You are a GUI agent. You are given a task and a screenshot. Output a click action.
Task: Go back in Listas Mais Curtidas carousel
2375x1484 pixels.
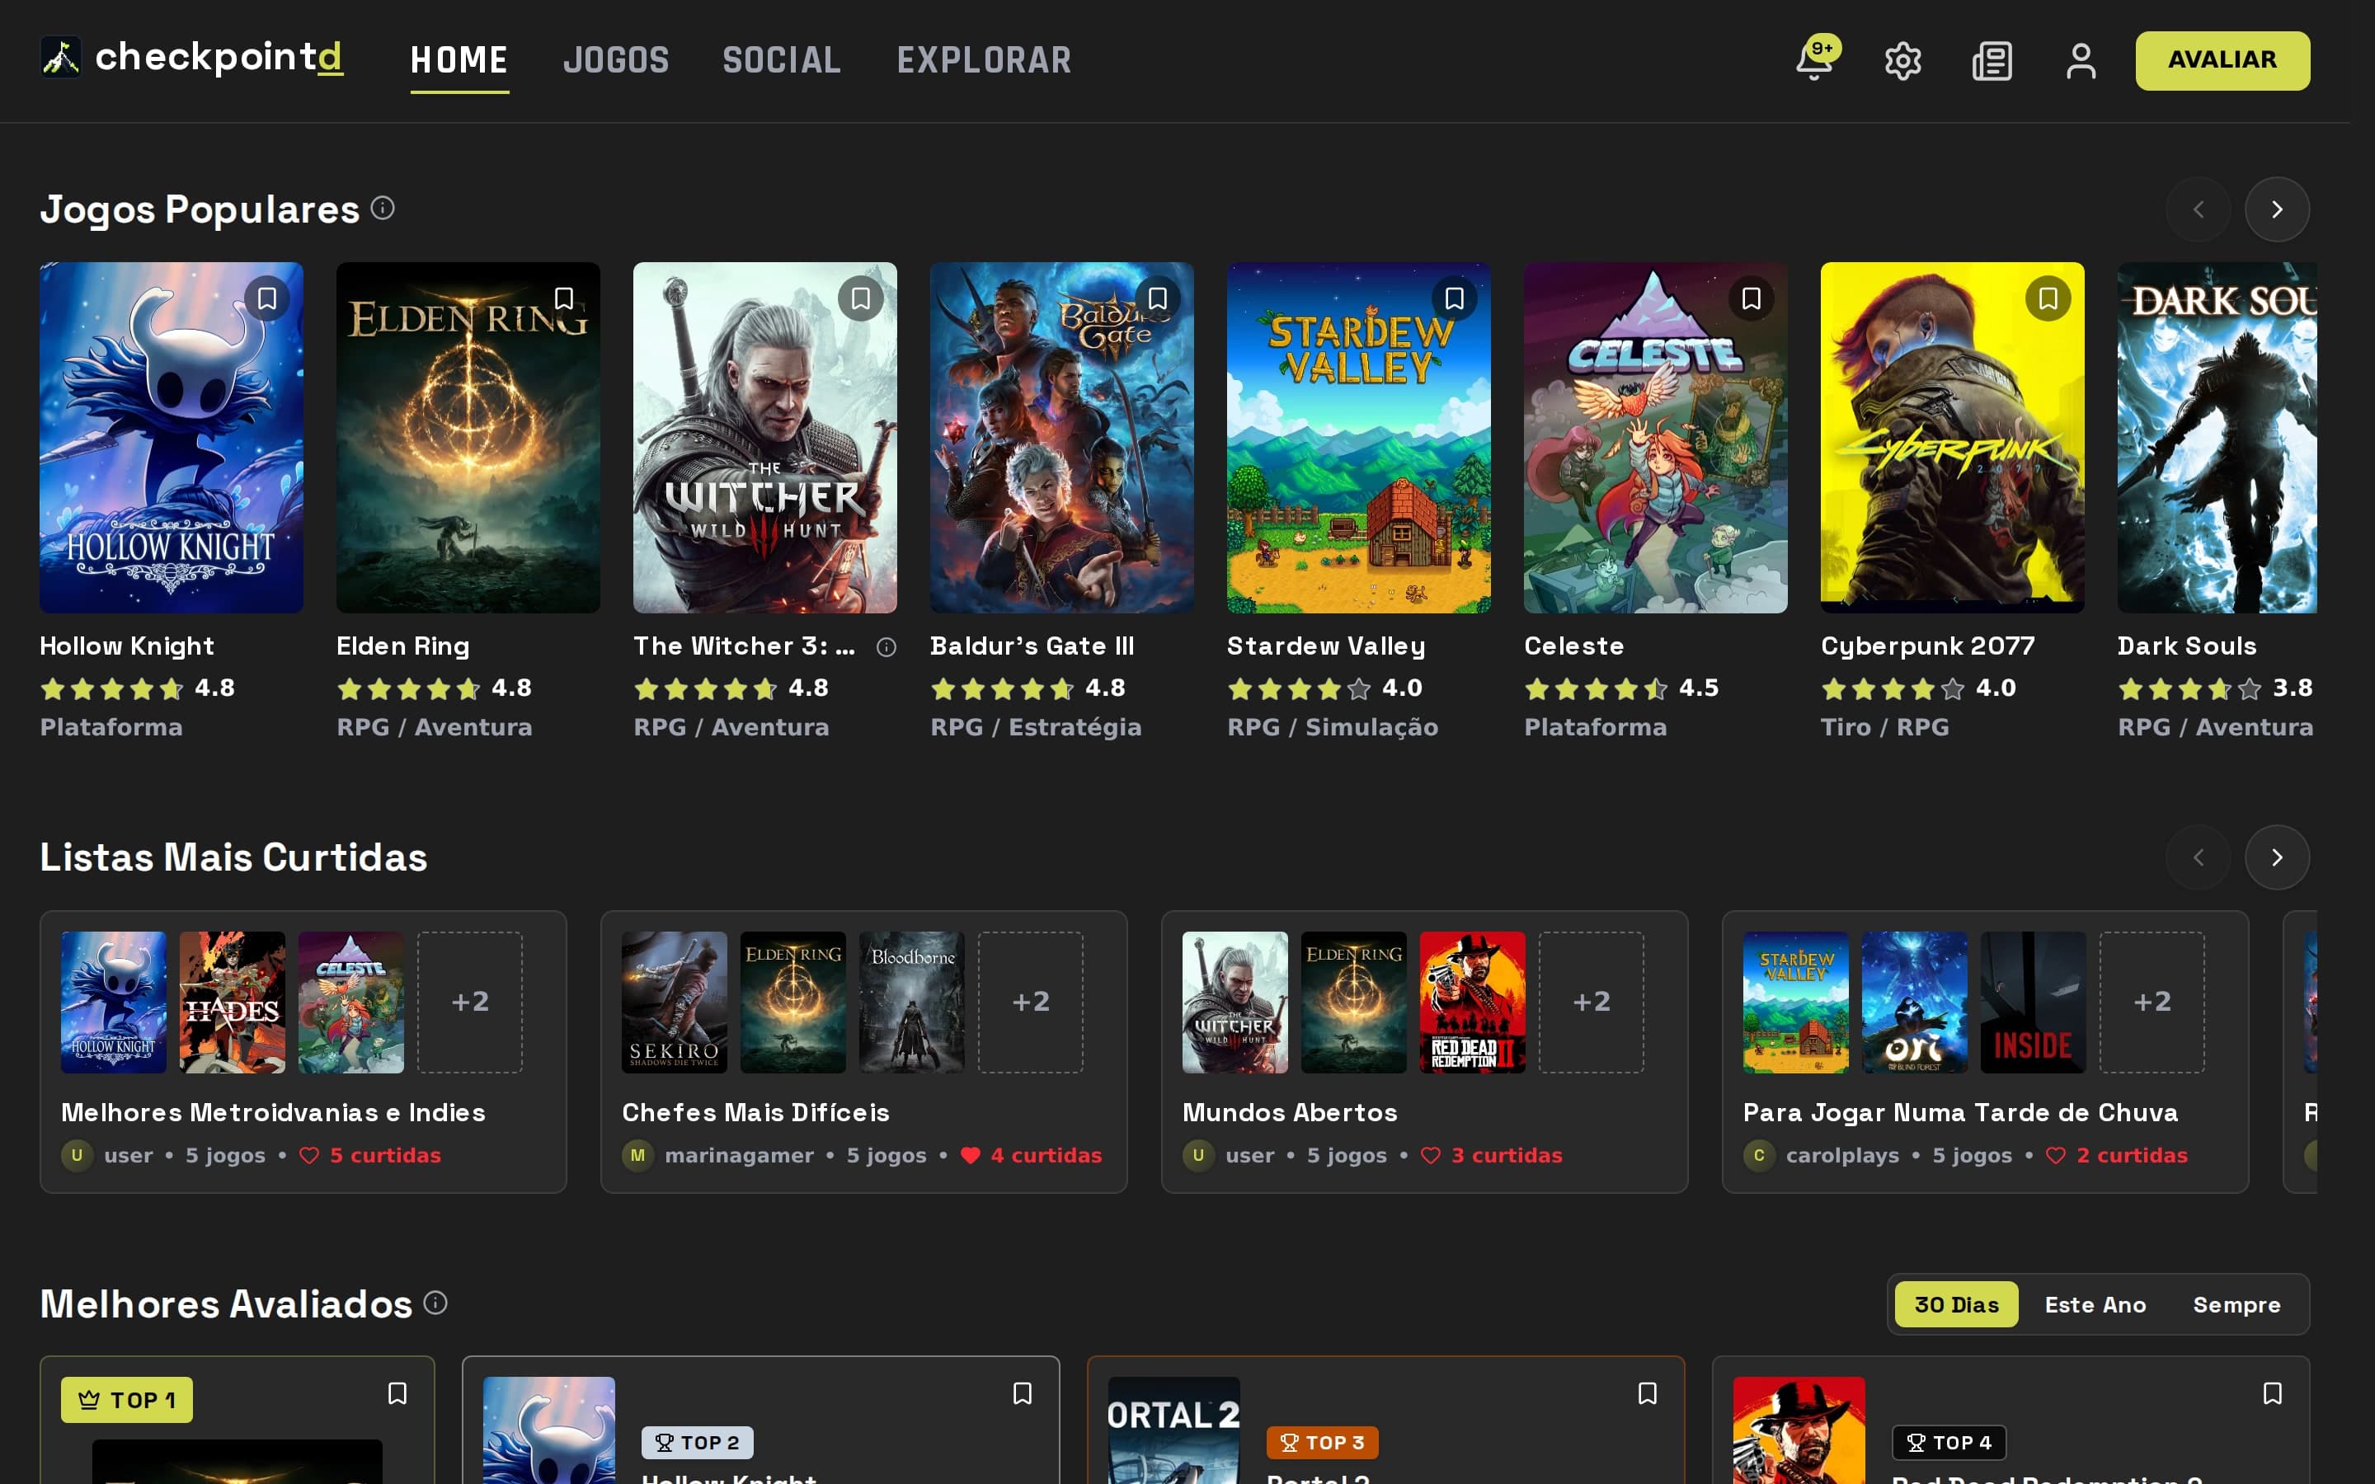point(2199,857)
